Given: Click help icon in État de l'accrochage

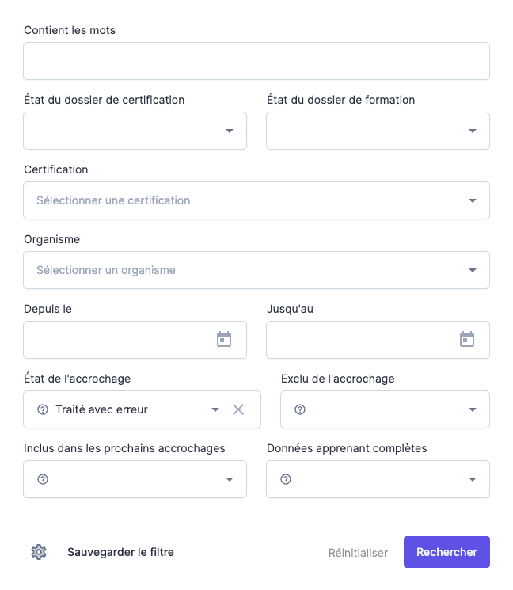Looking at the screenshot, I should [43, 409].
